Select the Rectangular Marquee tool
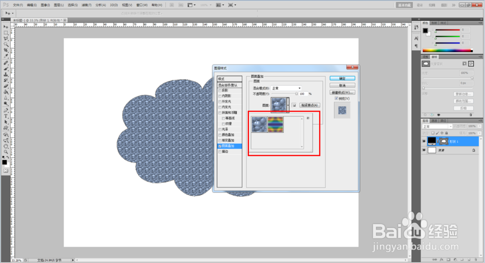The height and width of the screenshot is (263, 485). [x=6, y=33]
